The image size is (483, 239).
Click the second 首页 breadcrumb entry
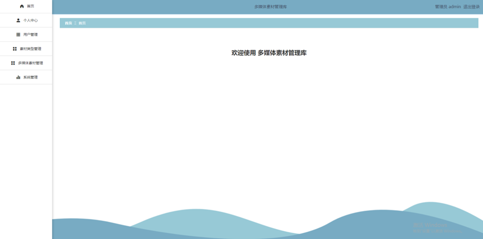point(82,23)
